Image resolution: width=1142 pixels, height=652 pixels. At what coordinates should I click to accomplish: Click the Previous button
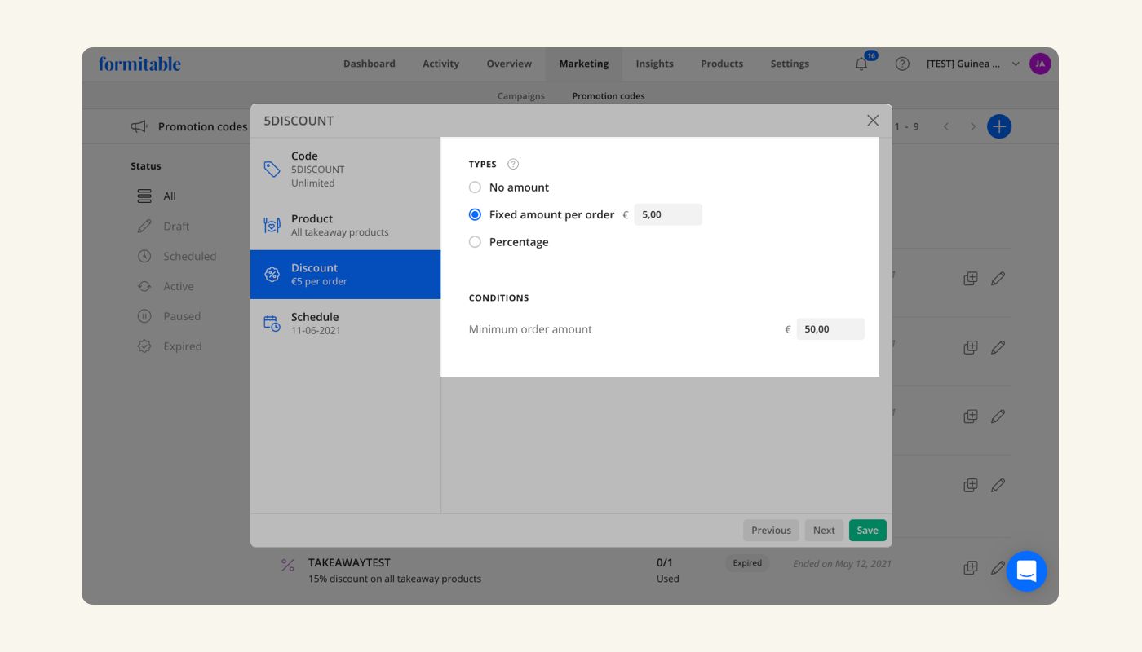pos(771,531)
